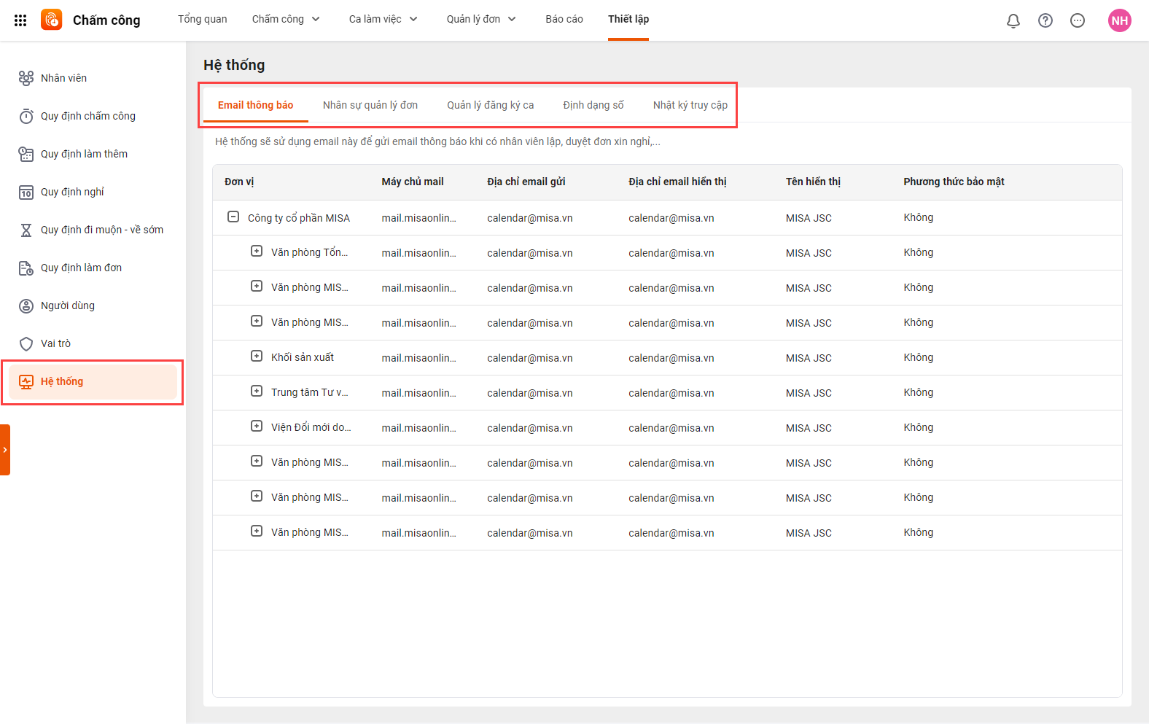
Task: Open Quy định đi muộn - về sớm
Action: [93, 230]
